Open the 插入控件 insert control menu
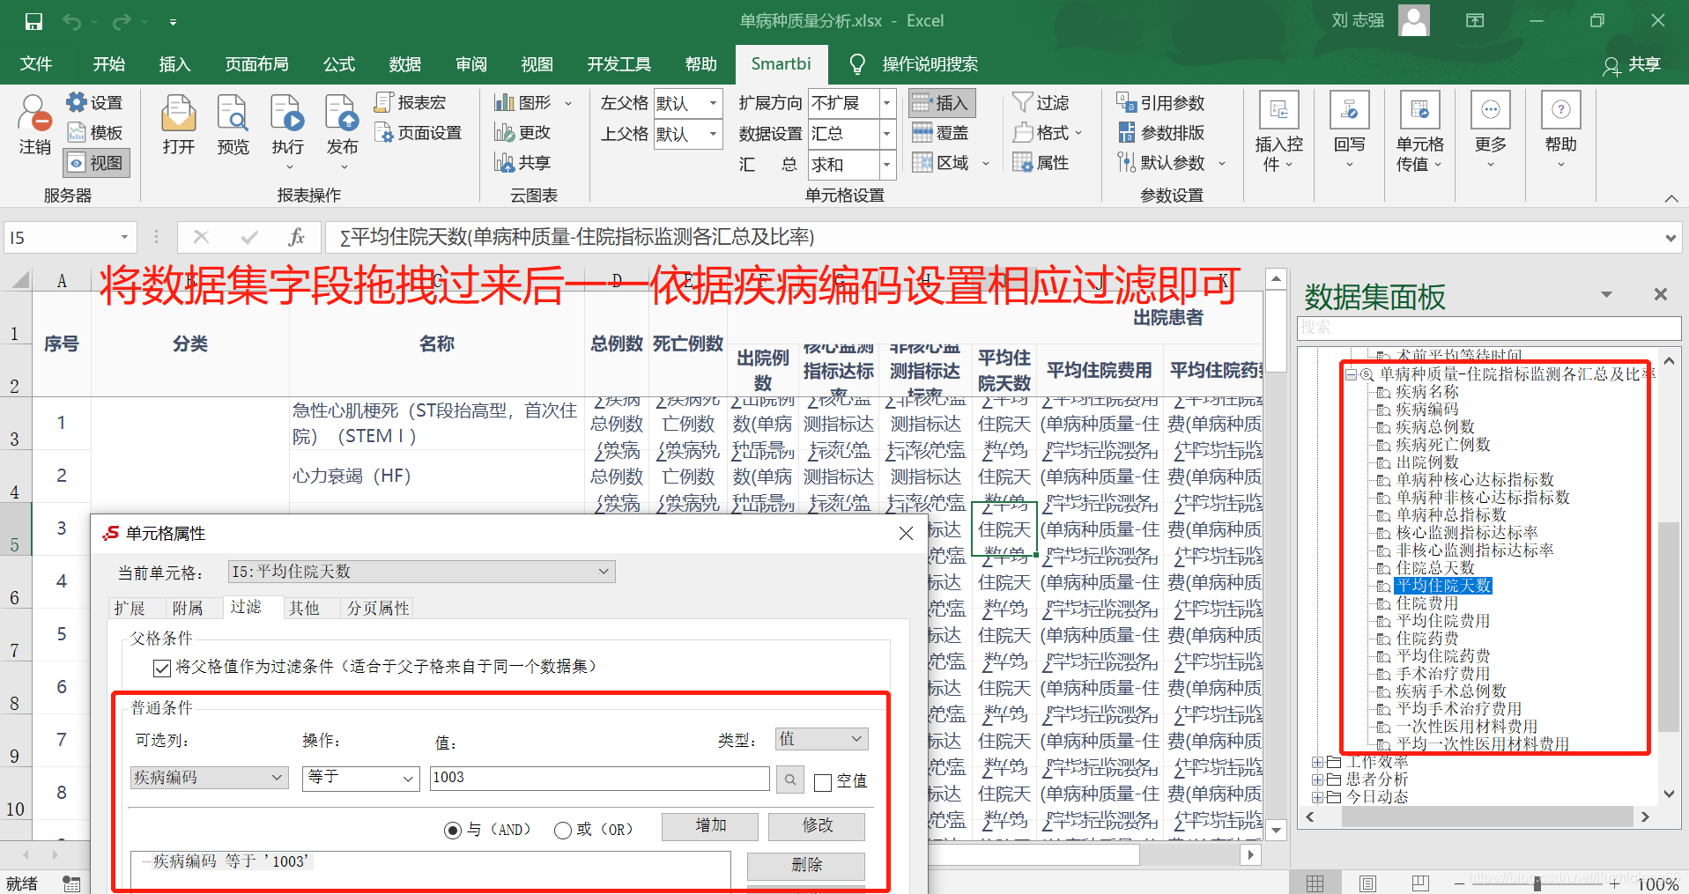The image size is (1689, 894). click(1279, 132)
